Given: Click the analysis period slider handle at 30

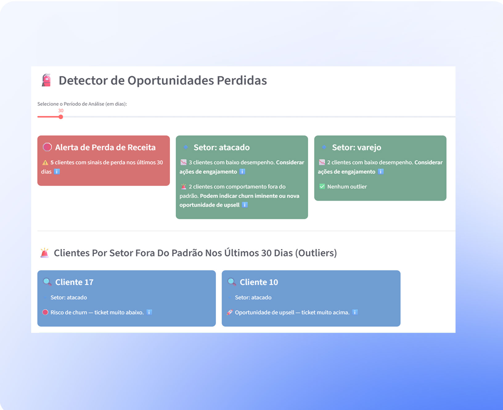Looking at the screenshot, I should tap(61, 117).
